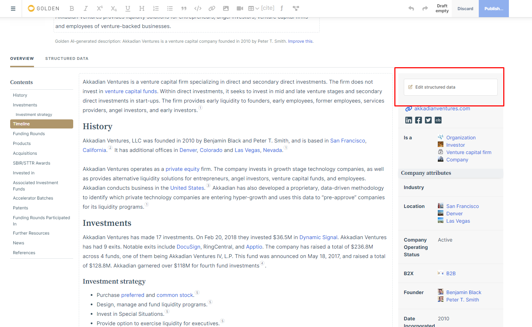Click the Publish button

(x=494, y=8)
